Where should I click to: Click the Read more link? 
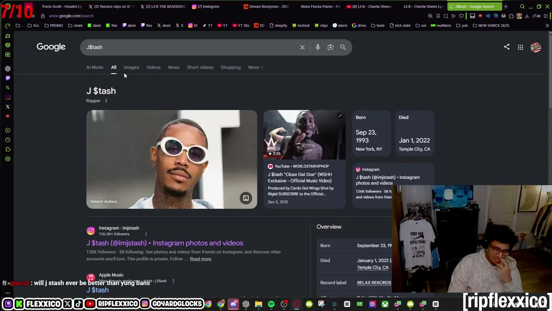pyautogui.click(x=201, y=259)
